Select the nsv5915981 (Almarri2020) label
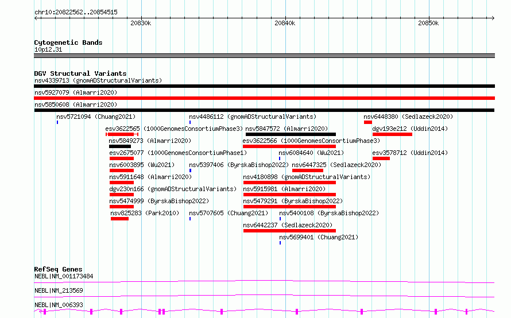 pos(284,189)
